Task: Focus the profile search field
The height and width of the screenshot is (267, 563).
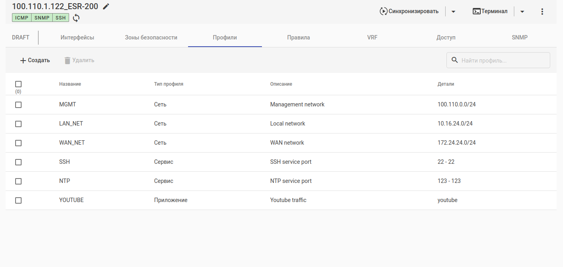Action: (503, 61)
